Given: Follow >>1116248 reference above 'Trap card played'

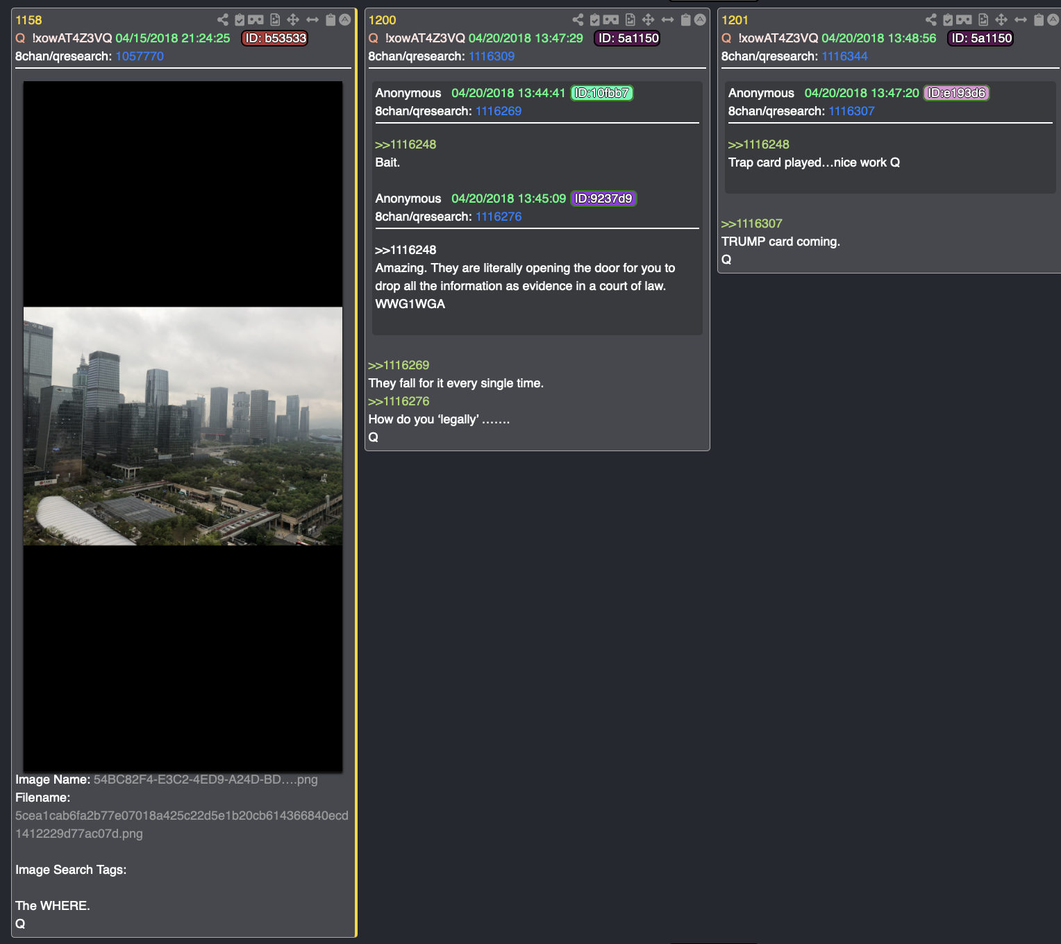Looking at the screenshot, I should pos(758,144).
